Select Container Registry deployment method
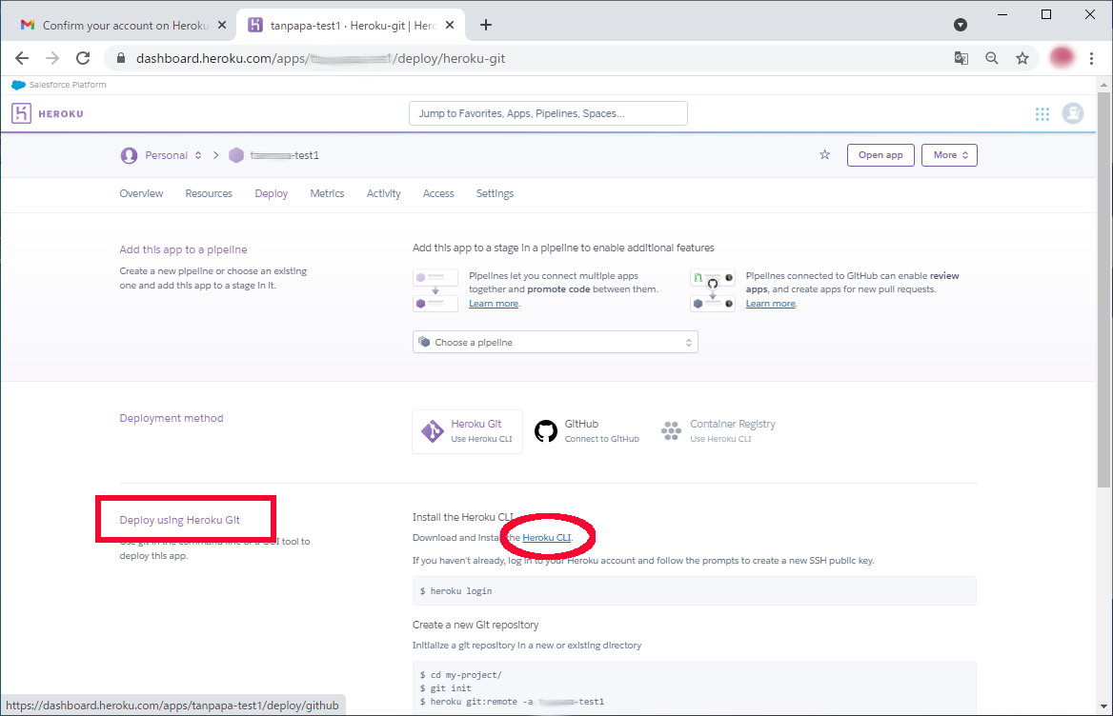The height and width of the screenshot is (716, 1113). pos(718,431)
